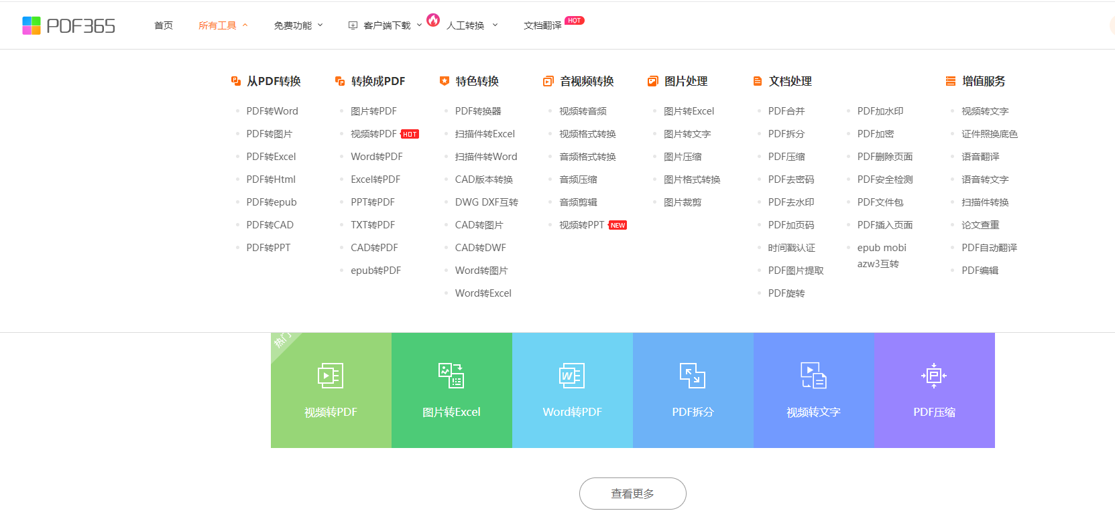Open the DWG DXF互转 link
1115x521 pixels.
(487, 202)
